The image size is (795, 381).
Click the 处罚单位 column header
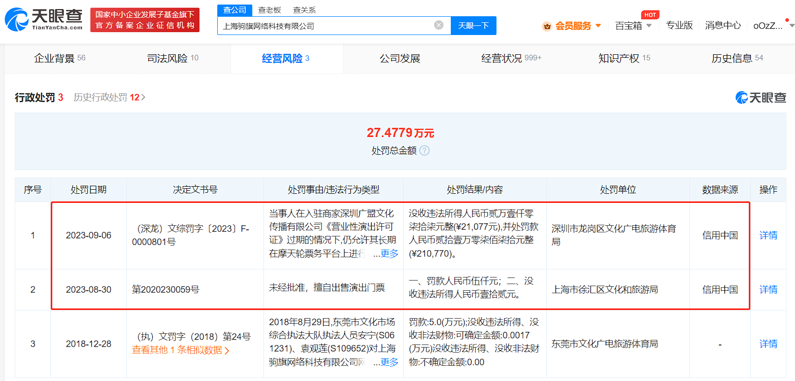(x=618, y=190)
